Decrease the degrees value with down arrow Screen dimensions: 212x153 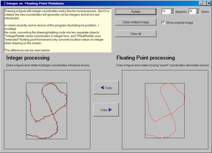click(x=172, y=13)
